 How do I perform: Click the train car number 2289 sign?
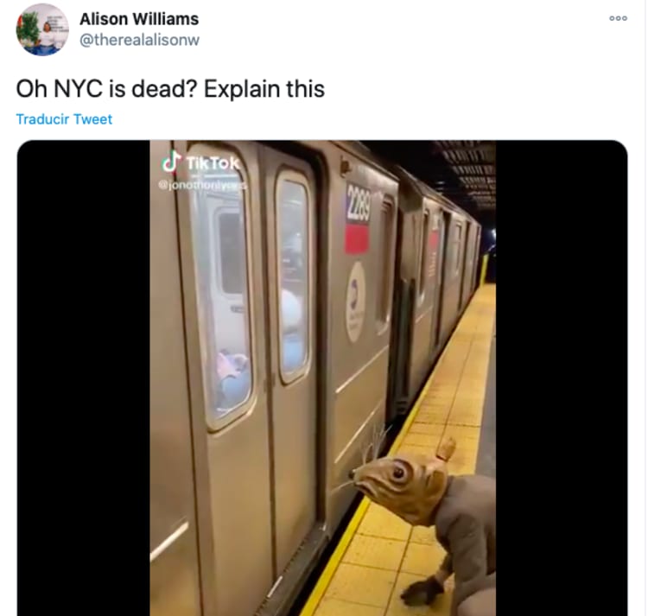(358, 202)
